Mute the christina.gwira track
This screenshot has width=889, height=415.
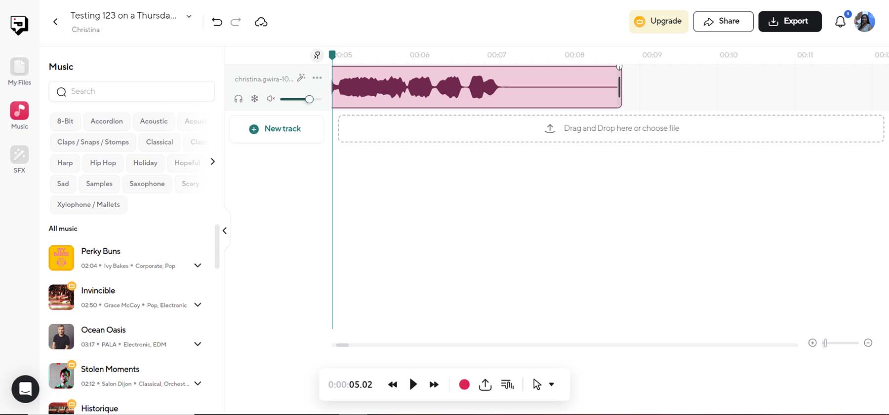[x=271, y=99]
